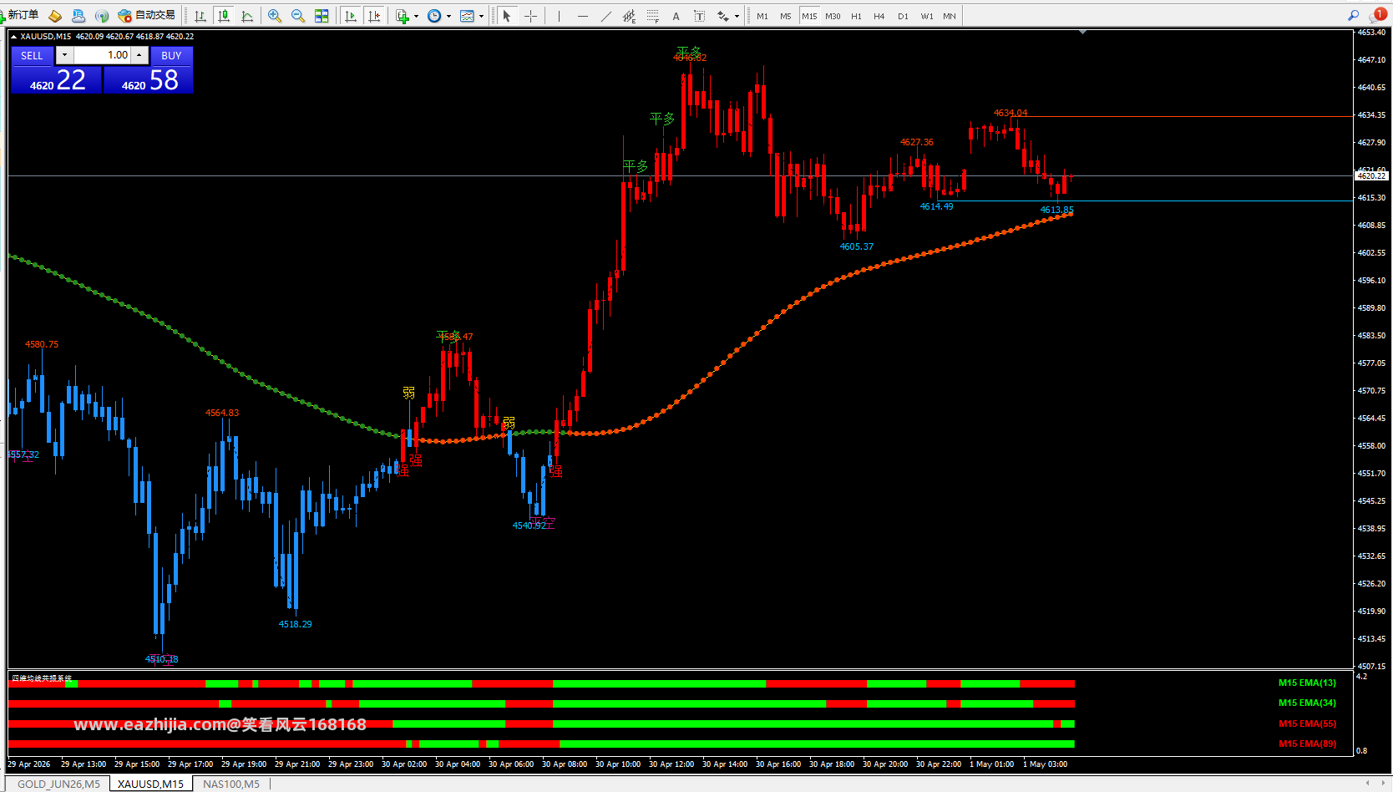Switch chart to candlestick mode
Viewport: 1393px width, 792px height.
tap(223, 16)
